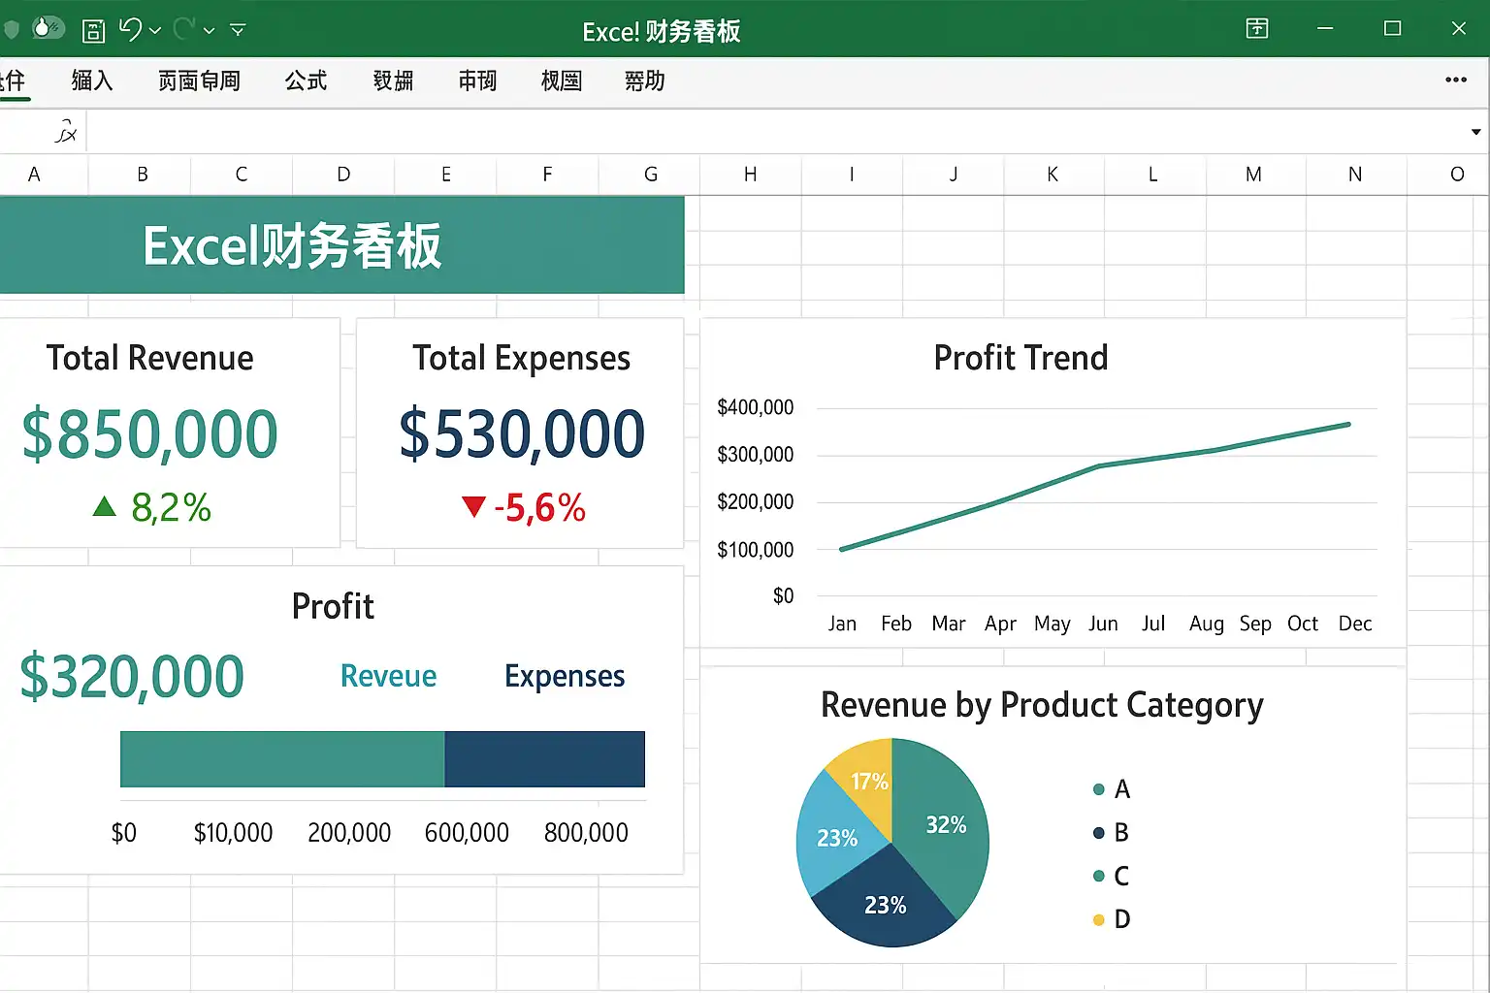
Task: Click the Undo arrow icon
Action: tap(131, 29)
